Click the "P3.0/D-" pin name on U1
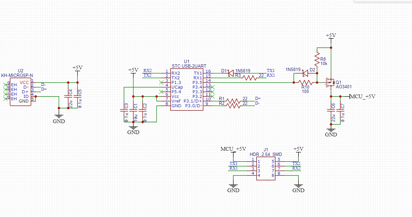 pos(193,106)
